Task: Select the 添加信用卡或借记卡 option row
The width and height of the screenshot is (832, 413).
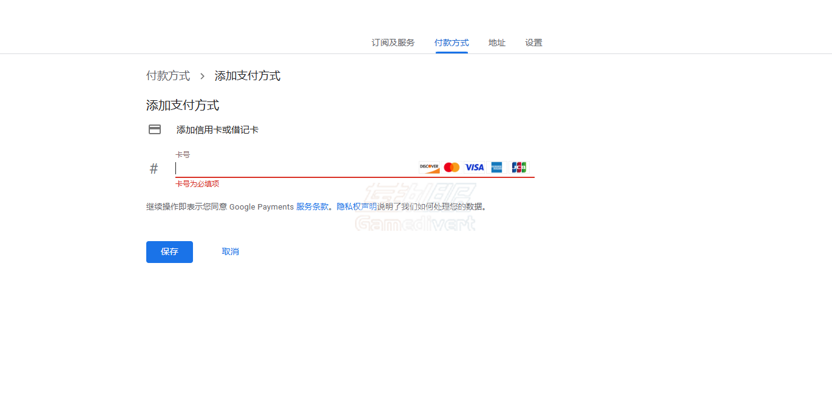Action: [x=217, y=129]
